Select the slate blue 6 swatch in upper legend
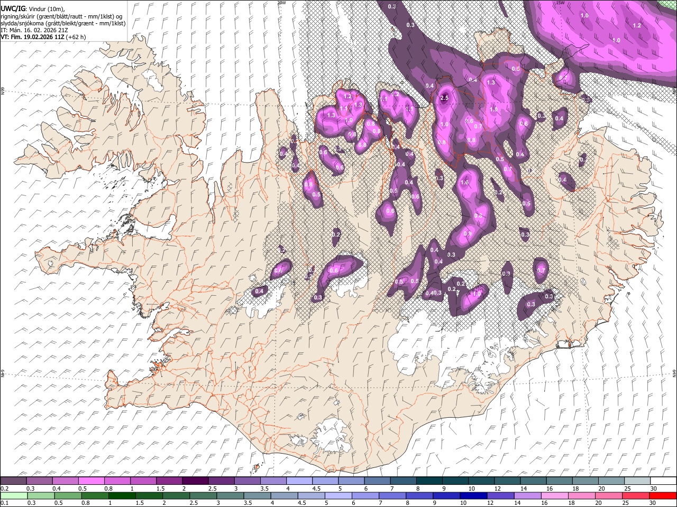The height and width of the screenshot is (507, 677). 377,481
